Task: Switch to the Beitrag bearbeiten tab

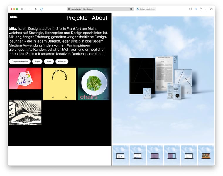Action: [x=146, y=9]
